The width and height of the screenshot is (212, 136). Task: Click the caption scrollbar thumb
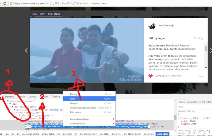pyautogui.click(x=206, y=48)
